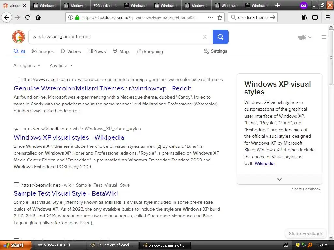334x250 pixels.
Task: Click the green padlock security icon
Action: [x=77, y=18]
